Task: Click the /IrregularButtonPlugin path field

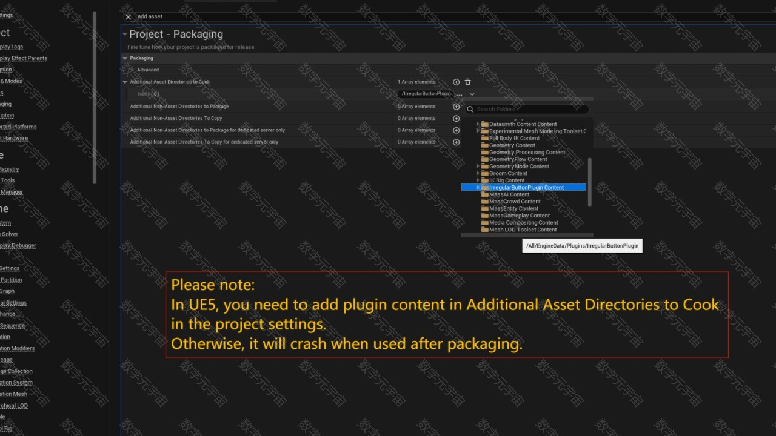Action: point(426,94)
